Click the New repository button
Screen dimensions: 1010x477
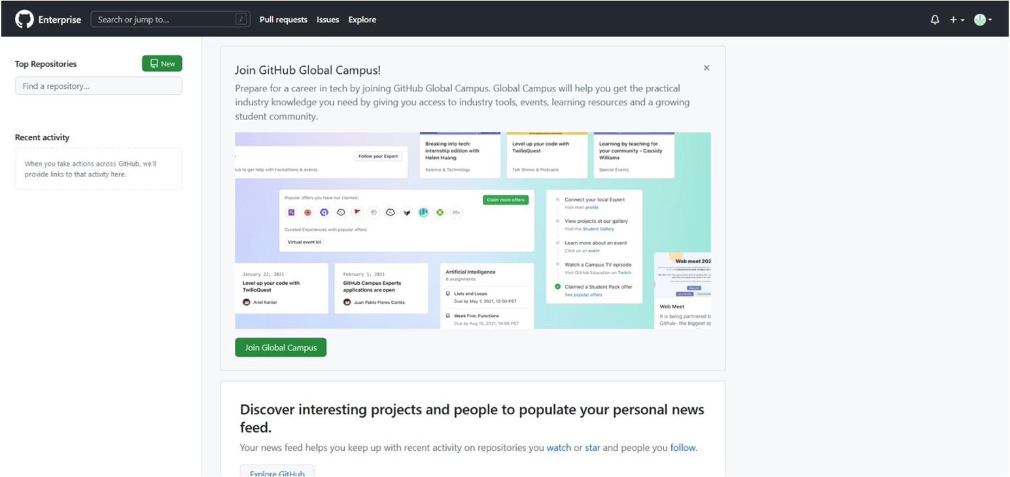click(x=162, y=64)
